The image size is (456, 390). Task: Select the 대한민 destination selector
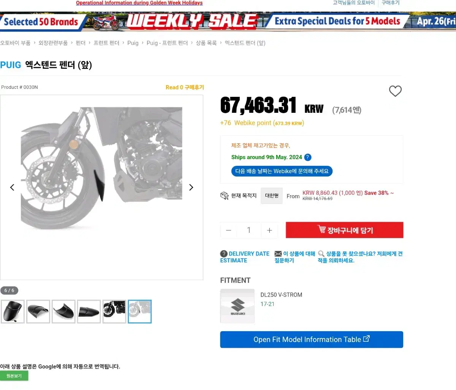pos(272,196)
